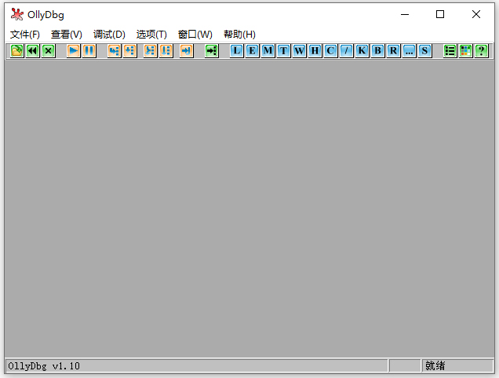
Task: Open Run trace with ellipsis button
Action: tap(409, 51)
